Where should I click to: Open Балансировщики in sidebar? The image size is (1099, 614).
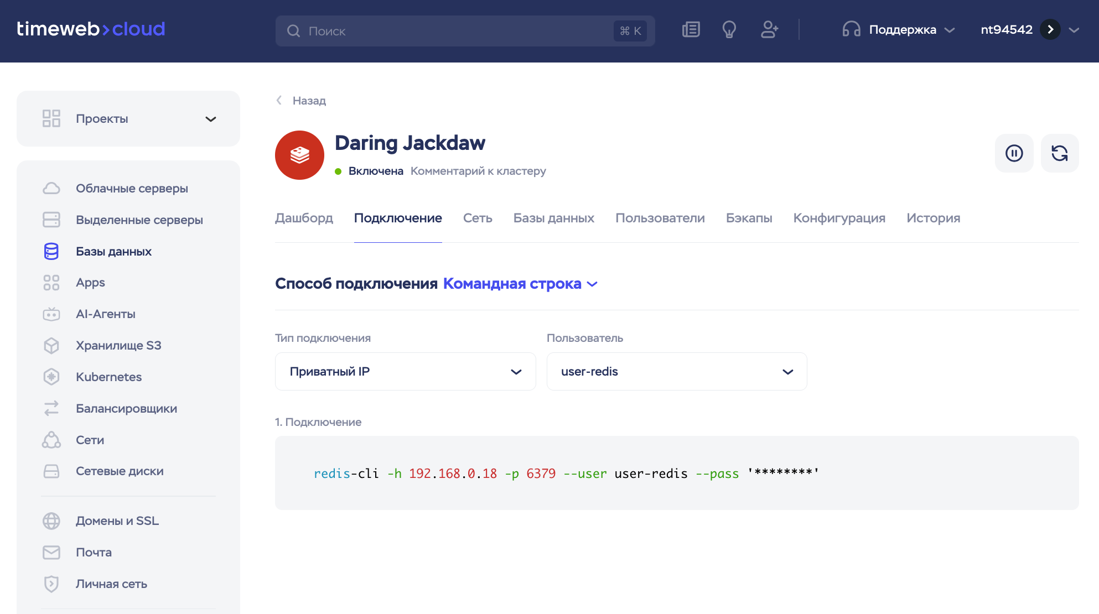tap(126, 408)
